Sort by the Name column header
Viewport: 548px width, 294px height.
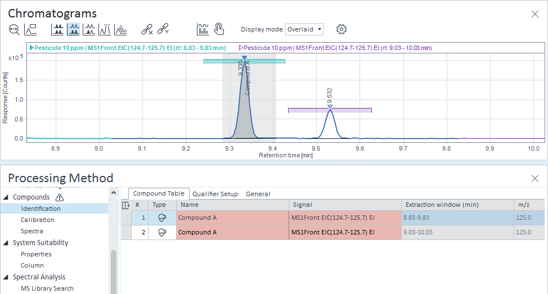point(232,205)
